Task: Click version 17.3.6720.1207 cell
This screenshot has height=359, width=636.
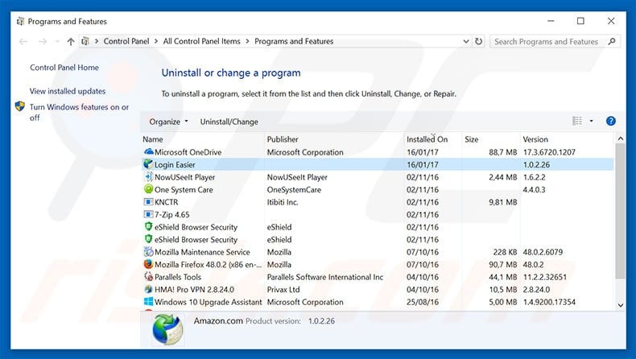Action: (549, 151)
